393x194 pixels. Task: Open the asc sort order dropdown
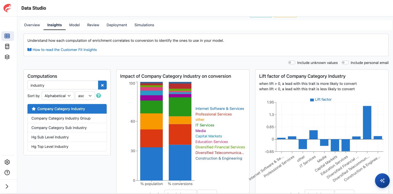coord(85,96)
